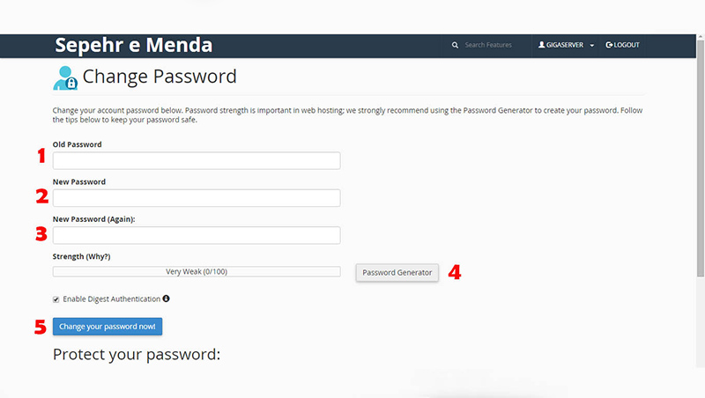
Task: Click the user icon beside GIGASERVER
Action: tap(541, 45)
